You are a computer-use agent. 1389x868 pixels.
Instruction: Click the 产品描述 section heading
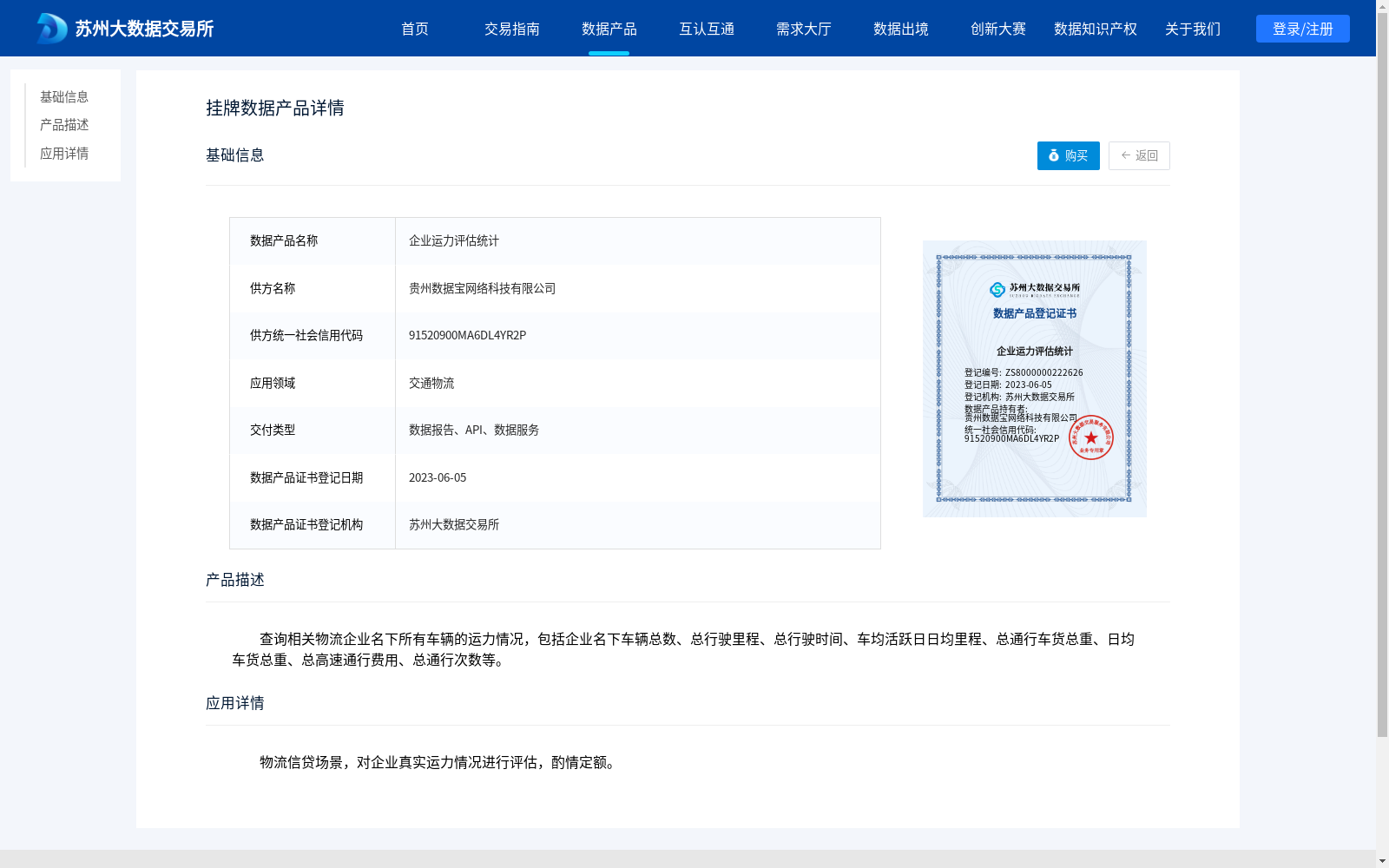tap(235, 580)
